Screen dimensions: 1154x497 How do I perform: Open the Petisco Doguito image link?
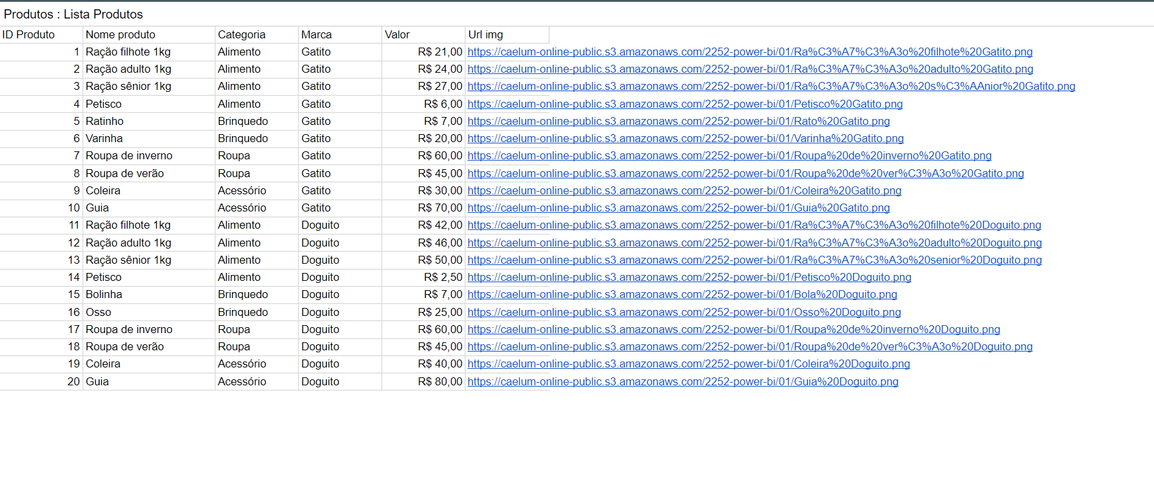coord(690,277)
